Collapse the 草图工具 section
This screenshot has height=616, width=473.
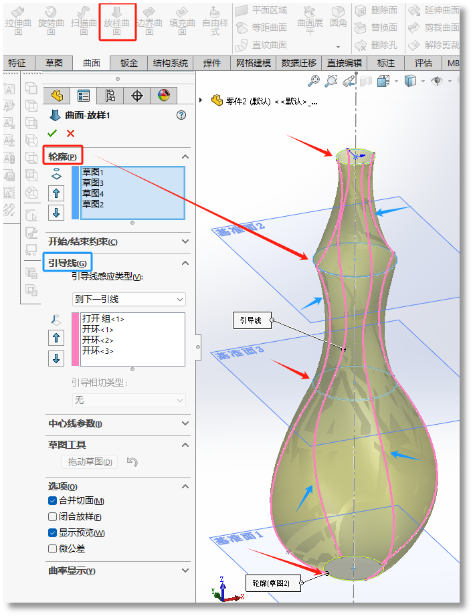(x=185, y=445)
